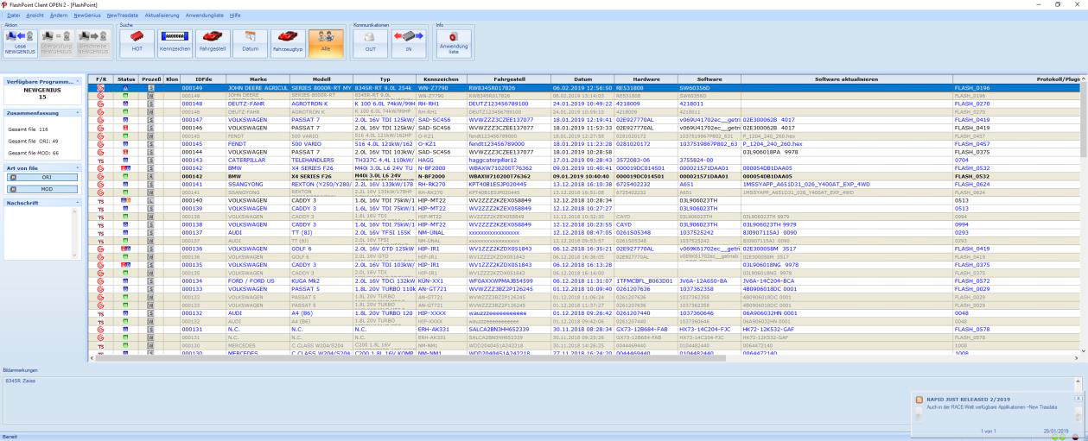Sort by Hardware column header
1088x441 pixels.
coord(646,79)
